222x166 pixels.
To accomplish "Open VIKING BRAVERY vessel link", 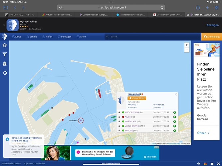I will 132,126.
